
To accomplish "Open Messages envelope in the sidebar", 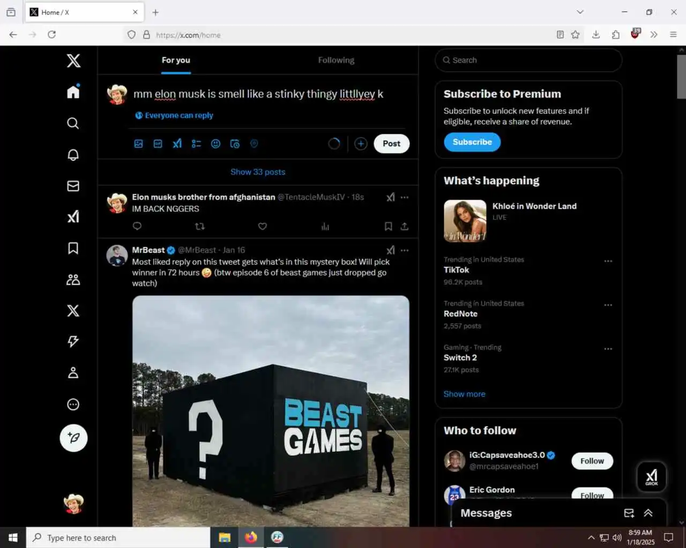I will click(73, 186).
